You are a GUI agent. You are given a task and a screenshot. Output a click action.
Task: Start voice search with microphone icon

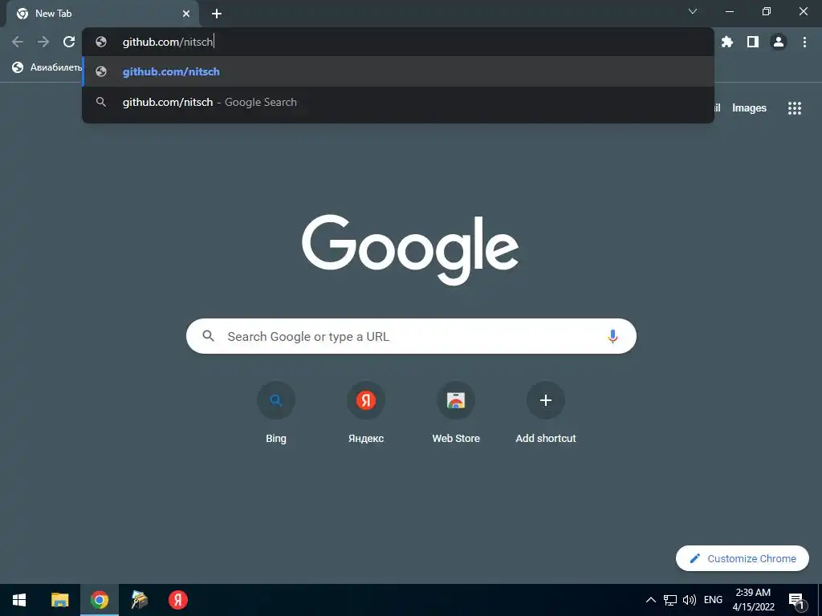click(612, 336)
